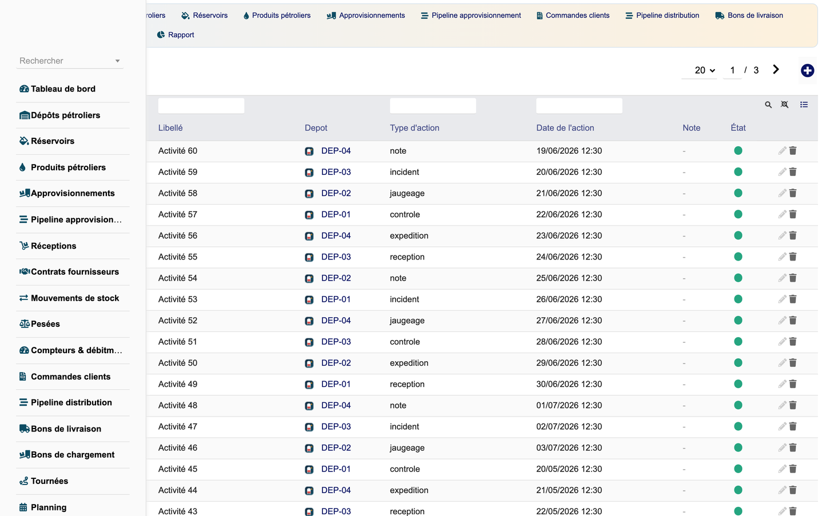This screenshot has width=826, height=516.
Task: Edit Activité 57 with pencil icon
Action: (x=782, y=214)
